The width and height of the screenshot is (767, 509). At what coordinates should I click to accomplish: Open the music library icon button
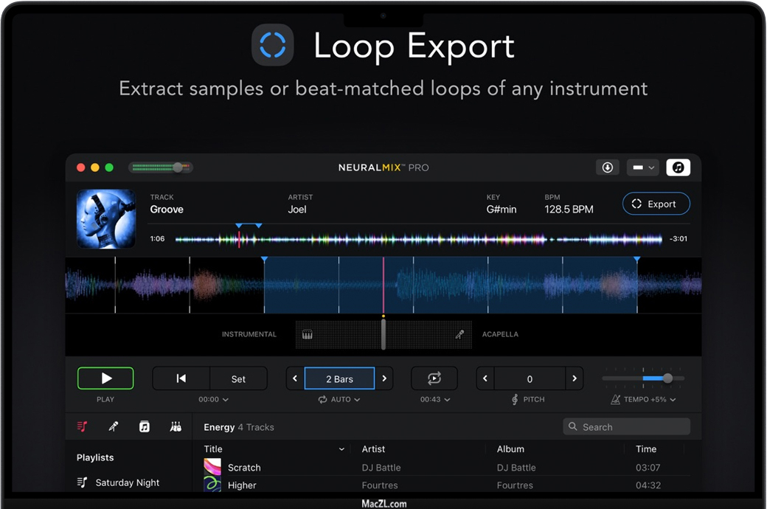point(678,167)
